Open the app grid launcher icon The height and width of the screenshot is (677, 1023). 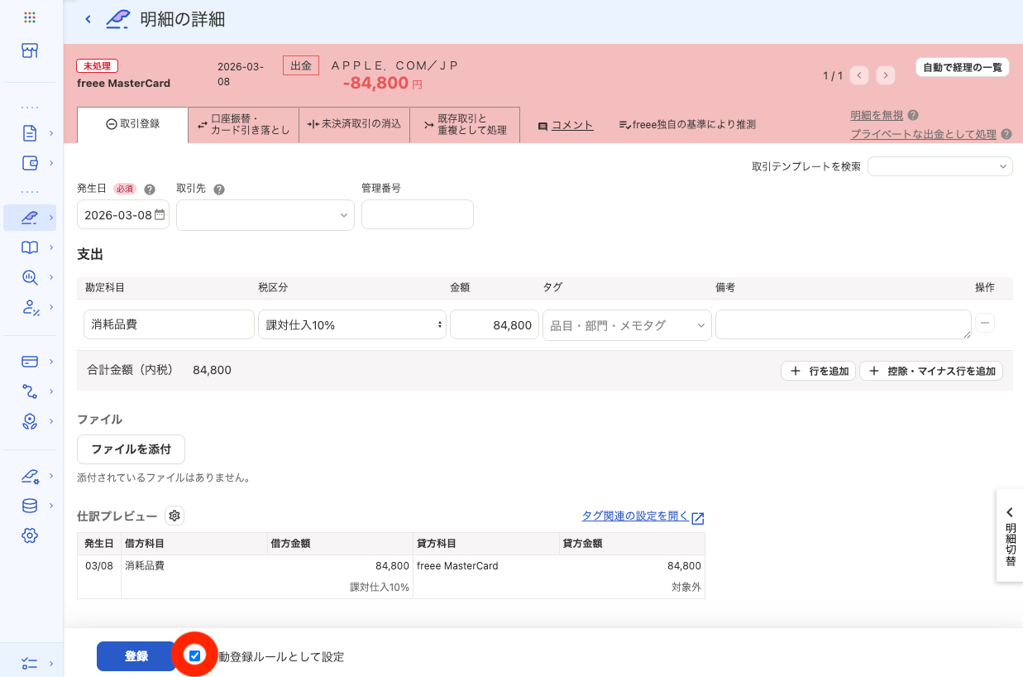click(x=30, y=17)
